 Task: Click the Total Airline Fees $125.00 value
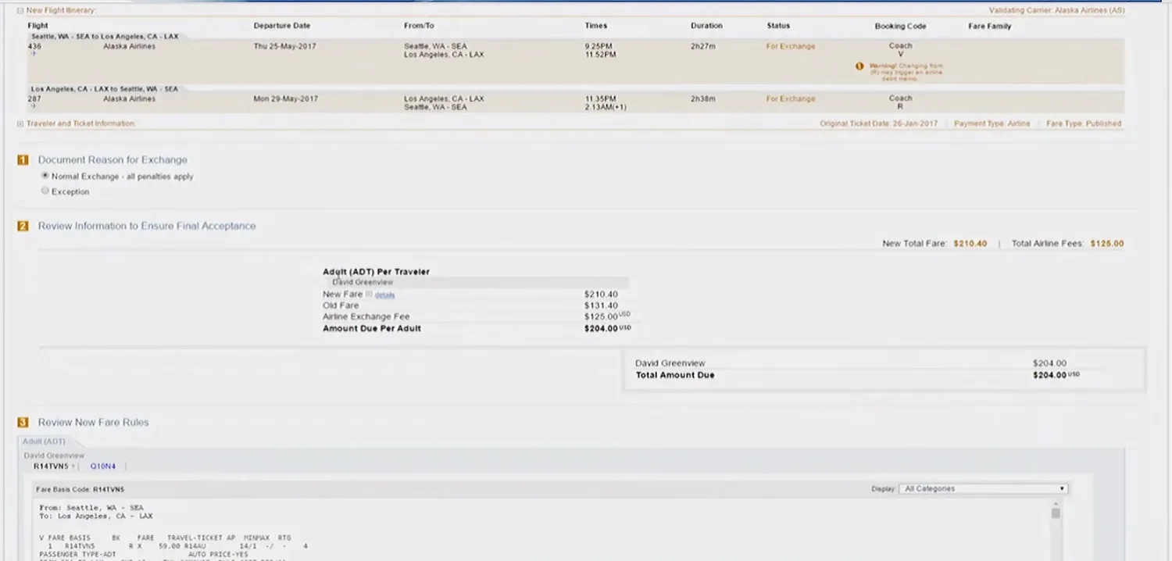(1107, 243)
